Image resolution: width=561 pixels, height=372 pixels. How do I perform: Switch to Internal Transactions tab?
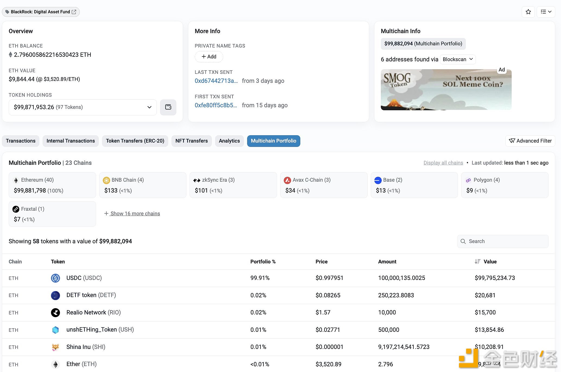[x=71, y=141]
